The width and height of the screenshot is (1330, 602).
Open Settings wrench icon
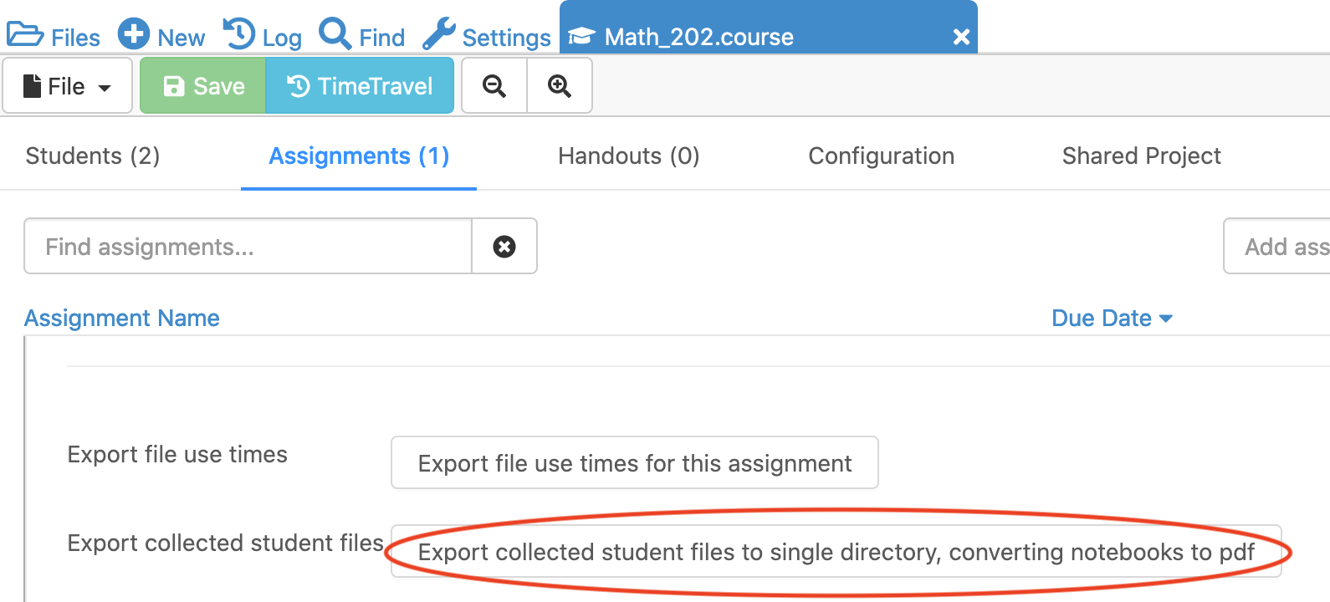pyautogui.click(x=439, y=34)
